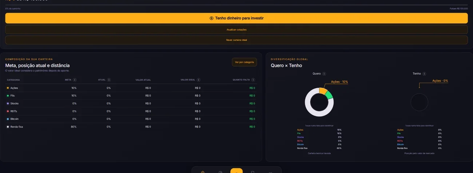Click the goal progress bar
The image size is (473, 173).
click(x=236, y=5)
